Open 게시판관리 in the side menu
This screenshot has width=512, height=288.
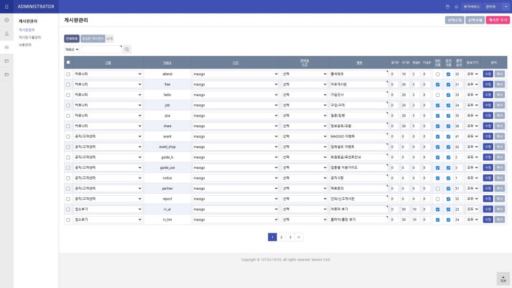click(x=26, y=30)
